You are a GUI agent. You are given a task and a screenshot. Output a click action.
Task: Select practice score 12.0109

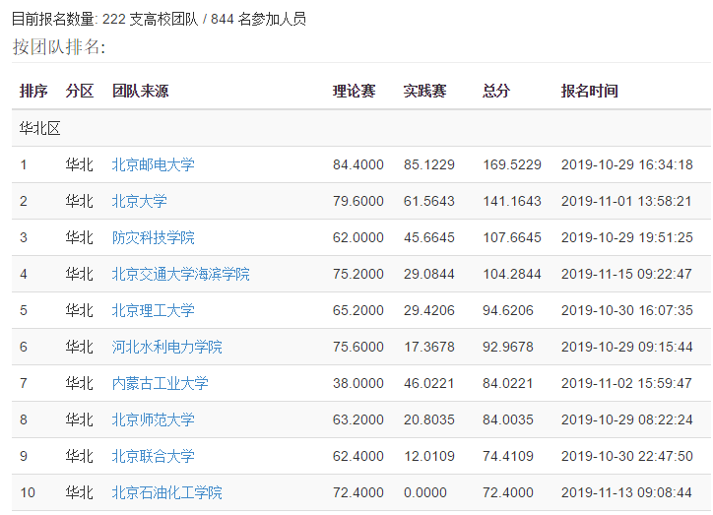(x=429, y=456)
